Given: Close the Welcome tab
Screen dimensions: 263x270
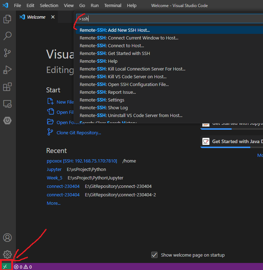Looking at the screenshot, I should (53, 17).
